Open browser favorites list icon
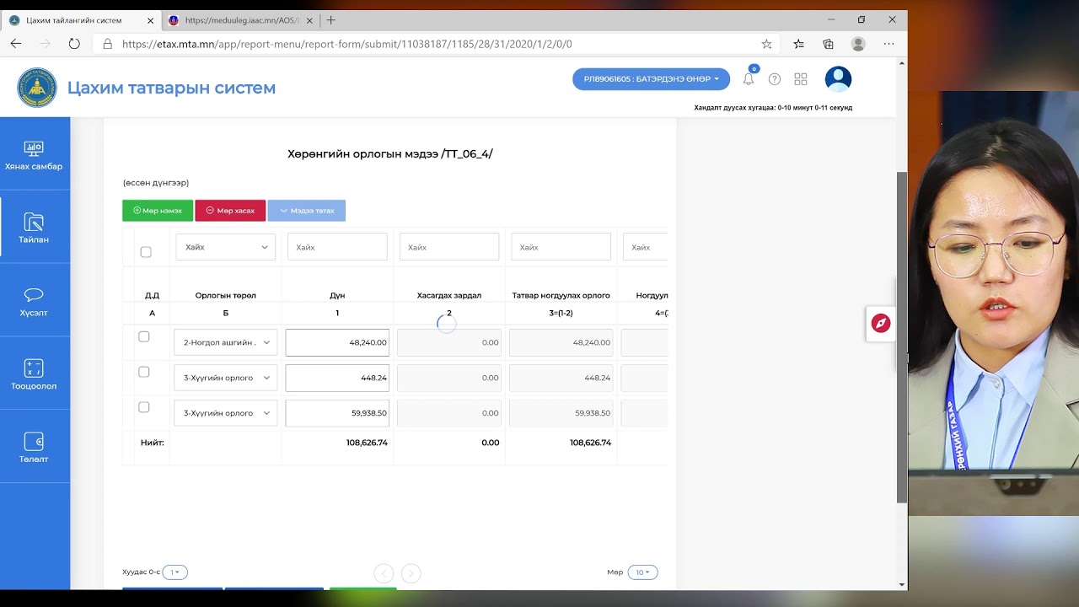The height and width of the screenshot is (607, 1079). (798, 44)
